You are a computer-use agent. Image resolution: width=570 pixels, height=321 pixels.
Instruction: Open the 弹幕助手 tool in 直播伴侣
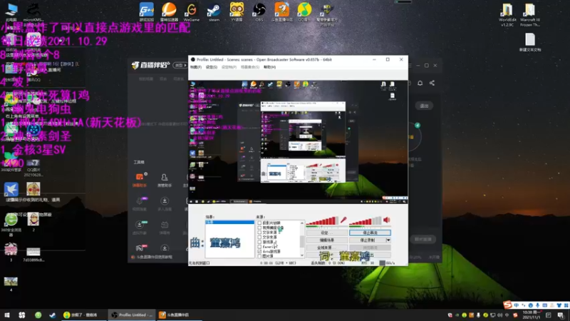click(140, 180)
